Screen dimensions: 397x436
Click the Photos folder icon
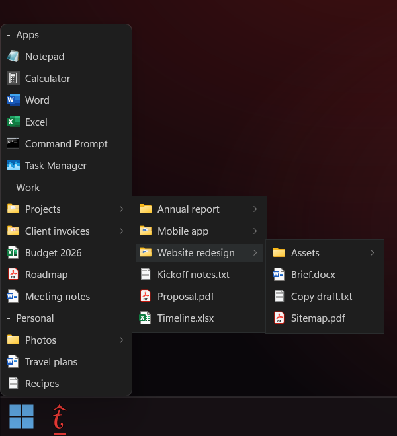[13, 340]
